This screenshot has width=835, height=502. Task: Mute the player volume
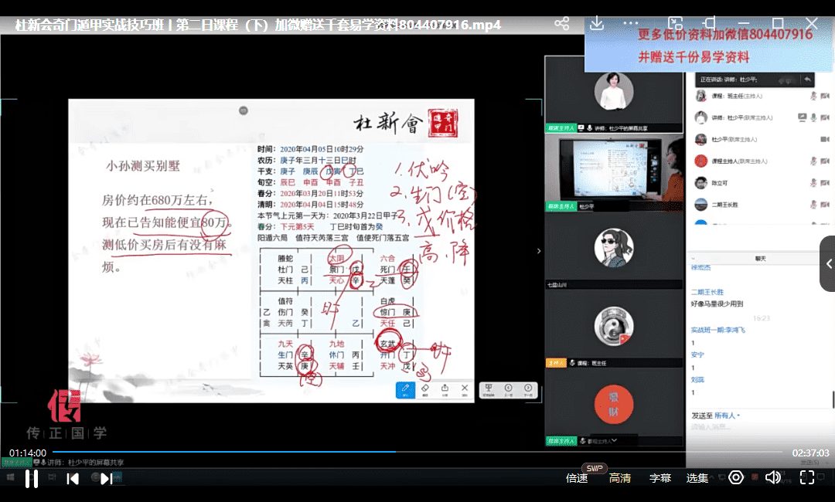tap(772, 478)
